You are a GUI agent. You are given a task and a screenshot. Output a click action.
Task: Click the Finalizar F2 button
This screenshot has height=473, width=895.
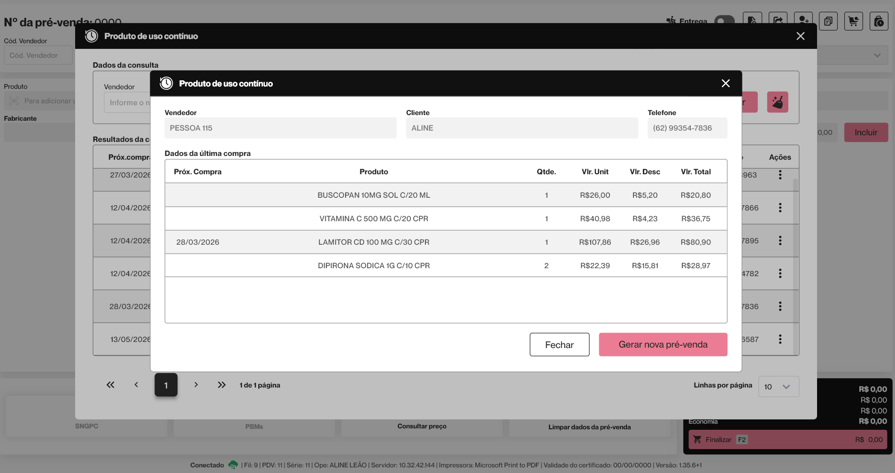click(x=788, y=440)
